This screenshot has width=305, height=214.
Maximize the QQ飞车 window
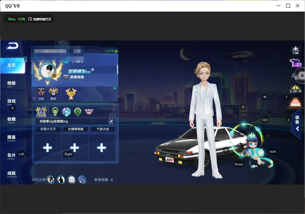click(288, 6)
